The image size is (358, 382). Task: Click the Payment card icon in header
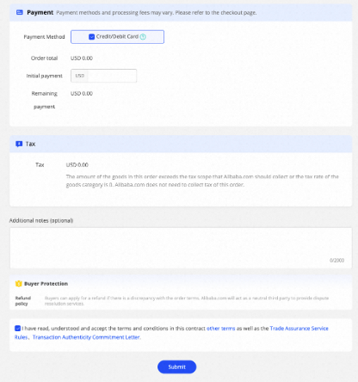[20, 12]
